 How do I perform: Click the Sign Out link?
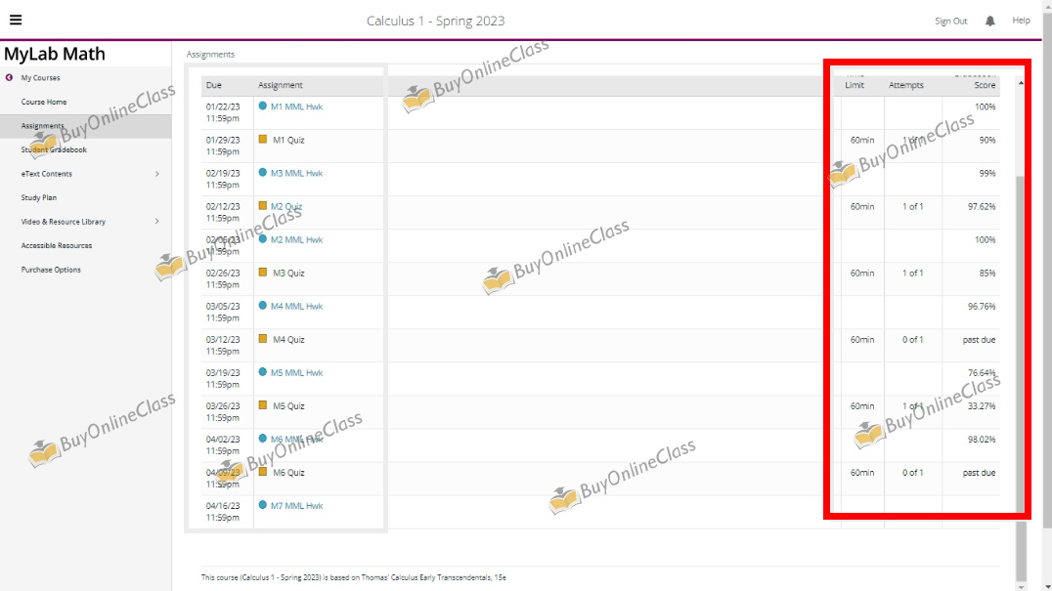(950, 21)
